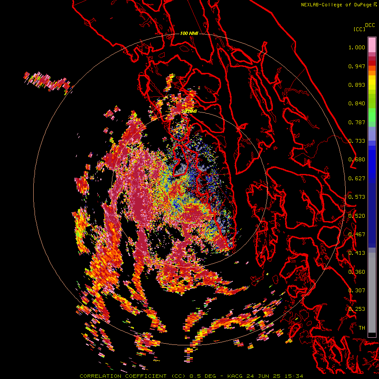Click the 1.000 scale value
The height and width of the screenshot is (379, 379).
(357, 47)
